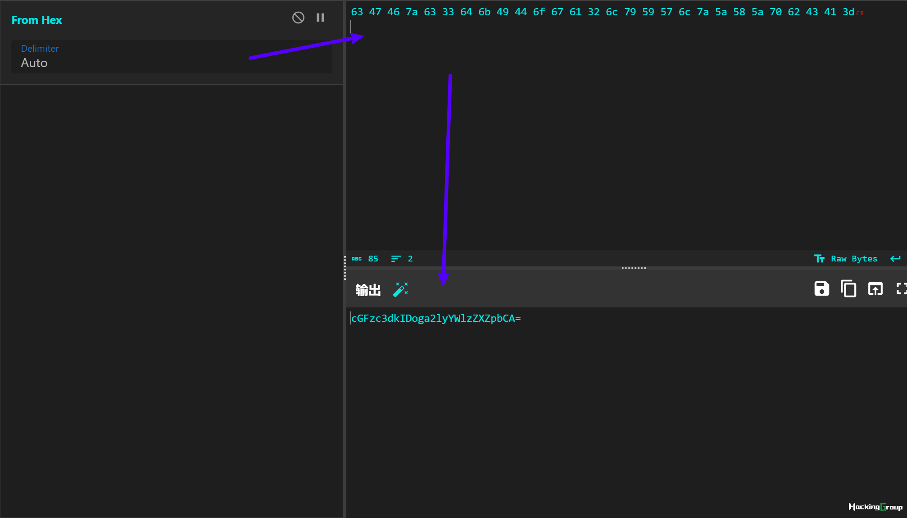Image resolution: width=907 pixels, height=518 pixels.
Task: Click the save output icon
Action: 821,289
